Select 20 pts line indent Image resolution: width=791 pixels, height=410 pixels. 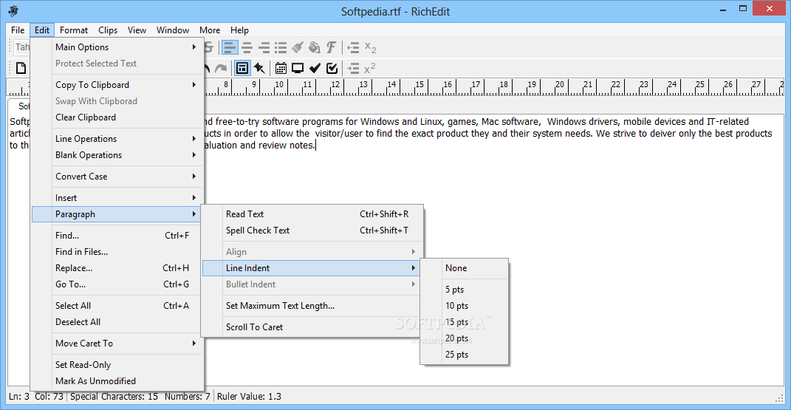pyautogui.click(x=464, y=338)
